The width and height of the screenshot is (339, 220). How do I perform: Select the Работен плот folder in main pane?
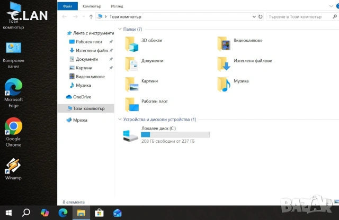point(146,105)
